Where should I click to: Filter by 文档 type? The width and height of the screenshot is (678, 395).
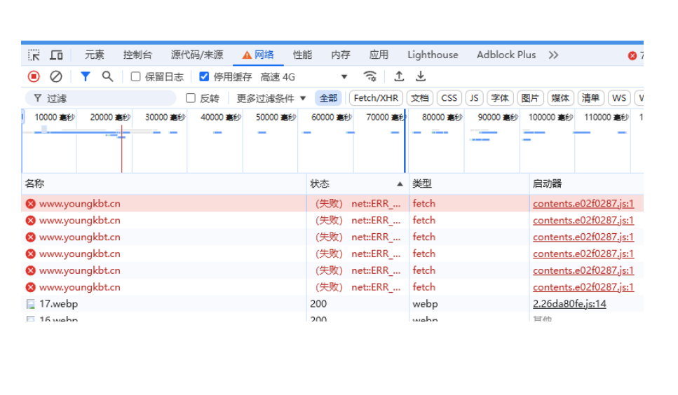tap(419, 99)
